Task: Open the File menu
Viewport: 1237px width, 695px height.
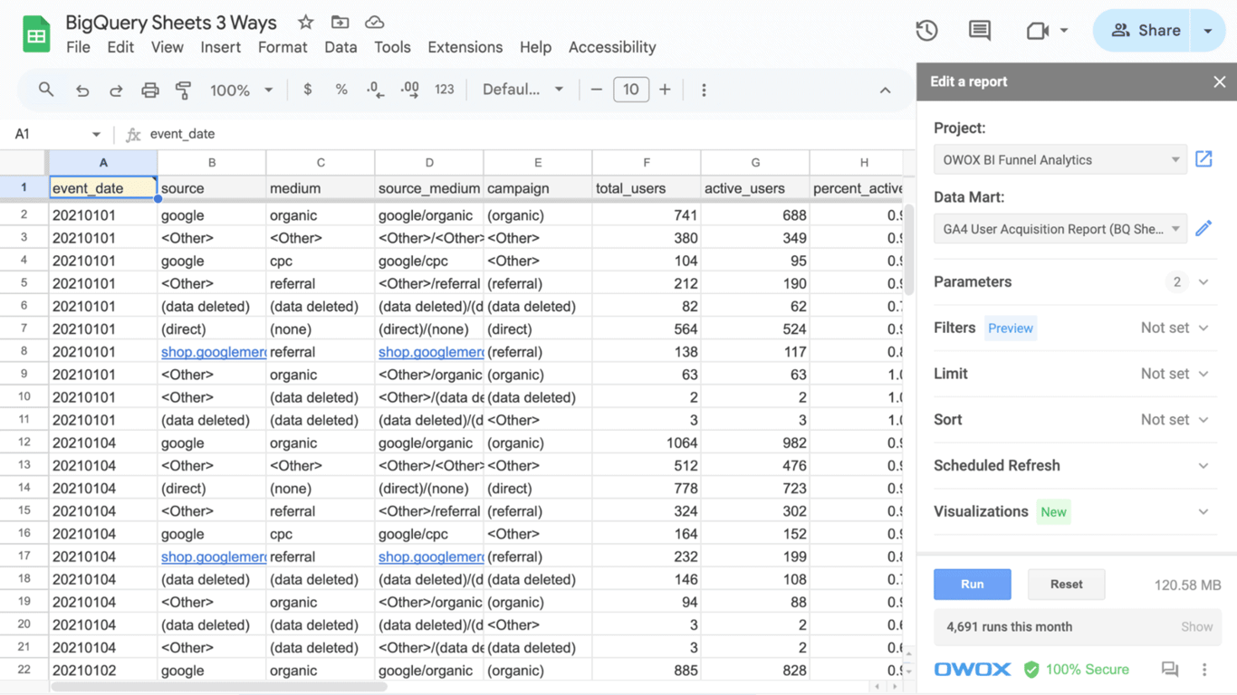Action: point(78,47)
